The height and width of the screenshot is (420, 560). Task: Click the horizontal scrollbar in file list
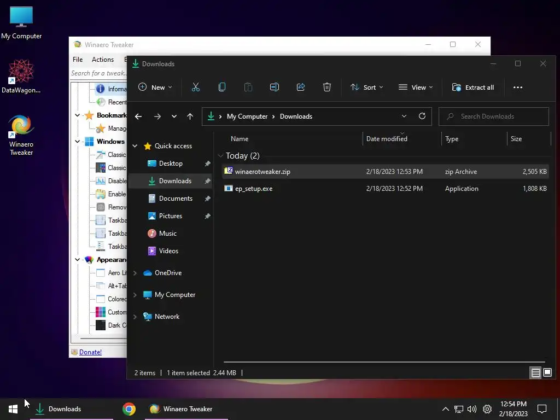coord(384,362)
